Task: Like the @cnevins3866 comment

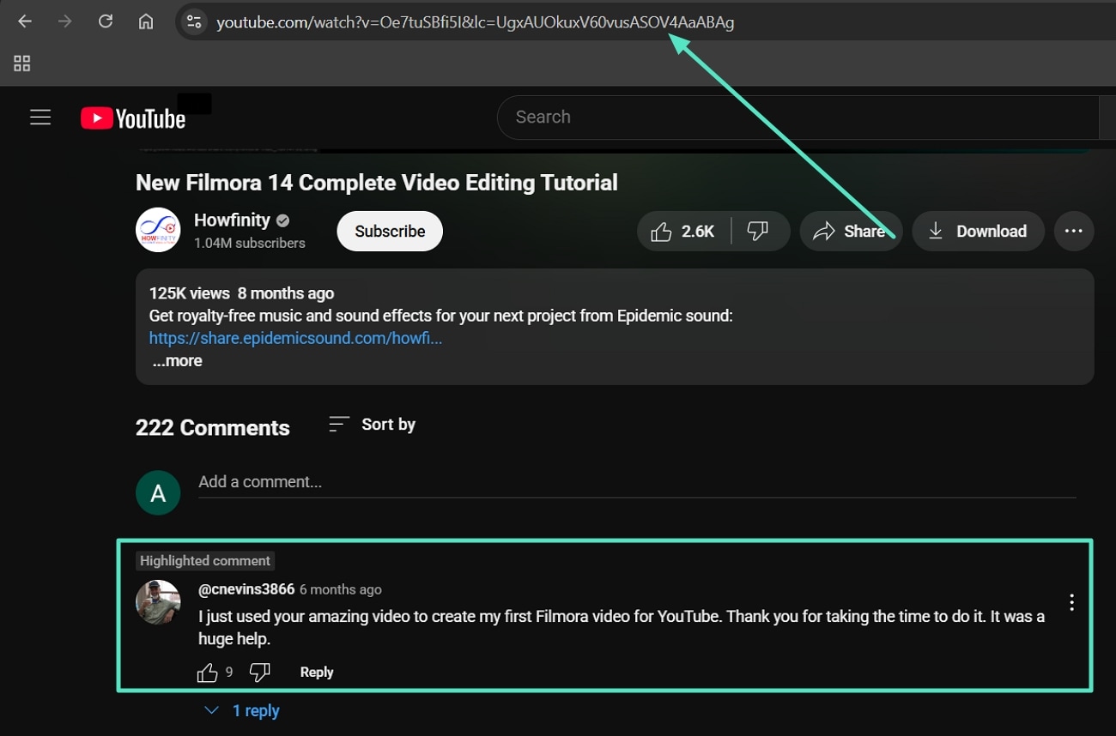Action: (207, 673)
